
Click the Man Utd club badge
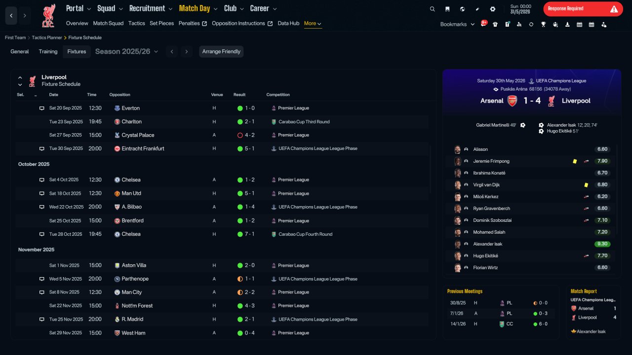point(117,193)
